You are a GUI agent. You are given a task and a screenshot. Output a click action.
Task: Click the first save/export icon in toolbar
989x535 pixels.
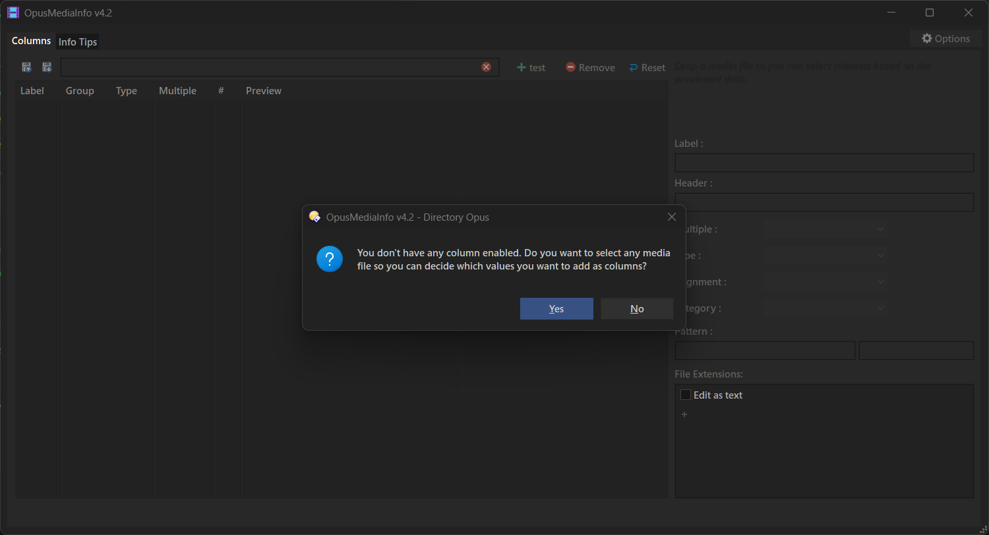[x=26, y=67]
